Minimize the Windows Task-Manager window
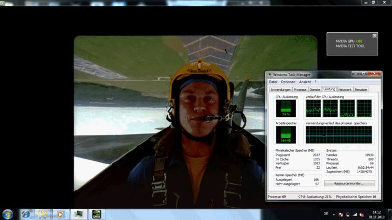Image resolution: width=392 pixels, height=220 pixels. tap(356, 74)
